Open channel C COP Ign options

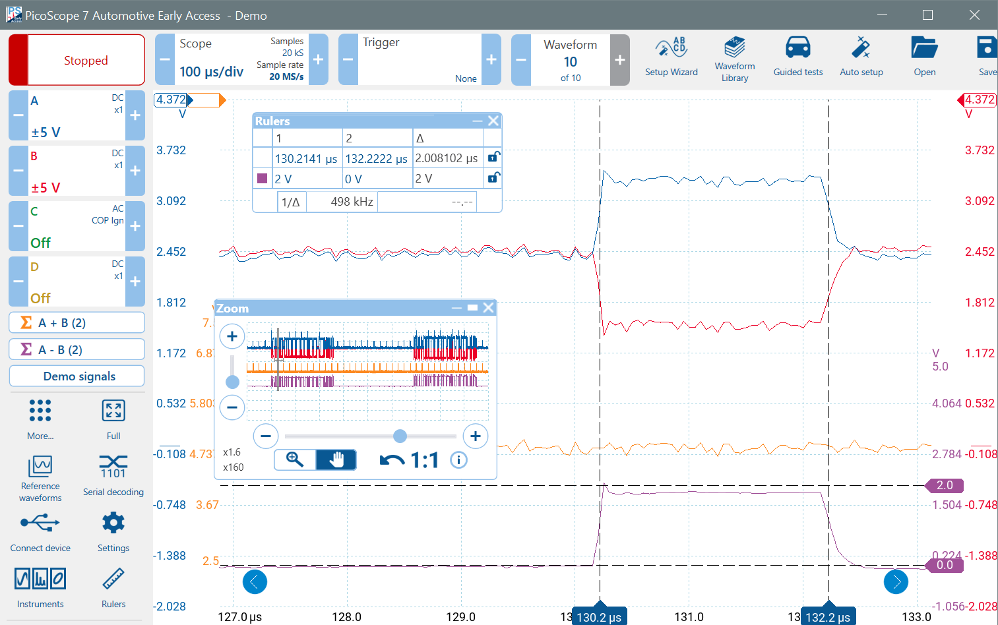[x=77, y=226]
